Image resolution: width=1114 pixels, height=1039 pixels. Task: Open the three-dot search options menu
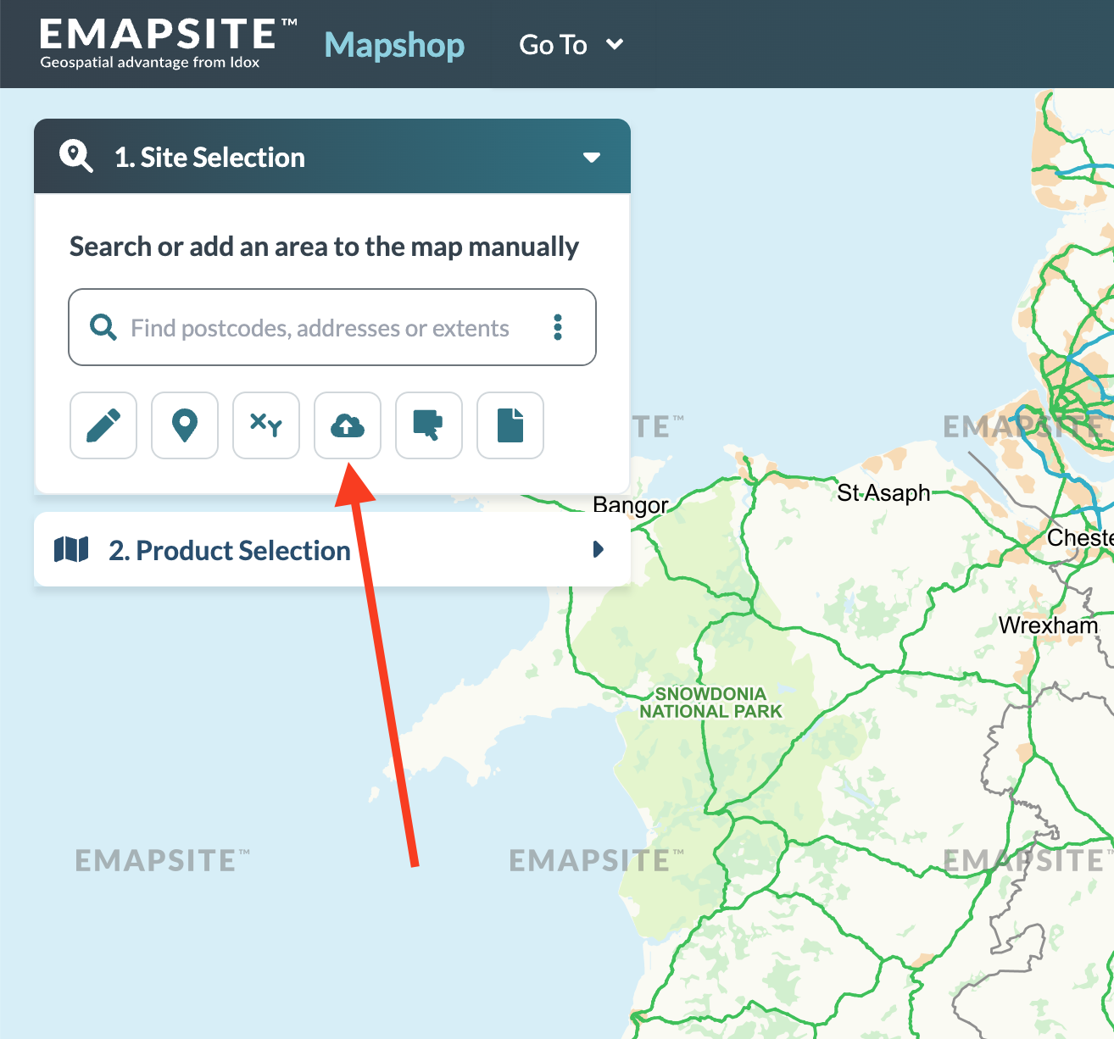pyautogui.click(x=558, y=327)
